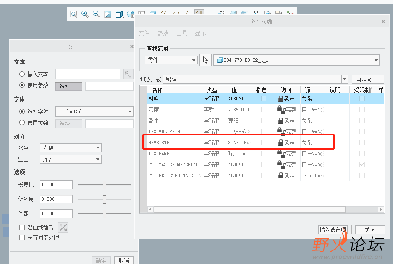This screenshot has width=393, height=264.
Task: Select the 使用参数 radio under 文本
Action: point(22,85)
